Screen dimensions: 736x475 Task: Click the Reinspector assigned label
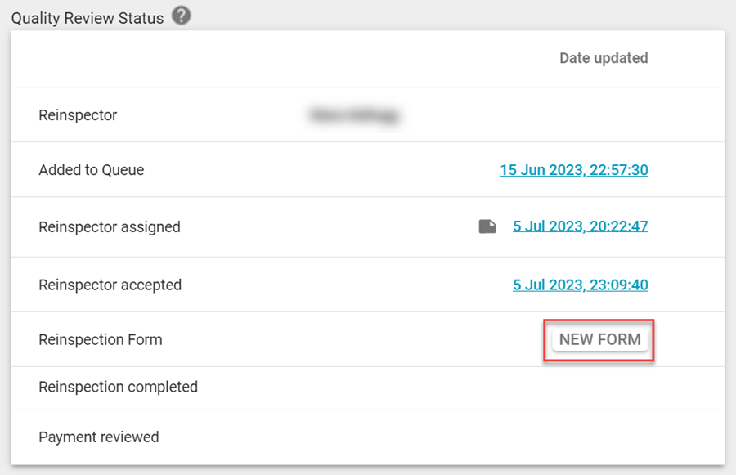[x=109, y=226]
